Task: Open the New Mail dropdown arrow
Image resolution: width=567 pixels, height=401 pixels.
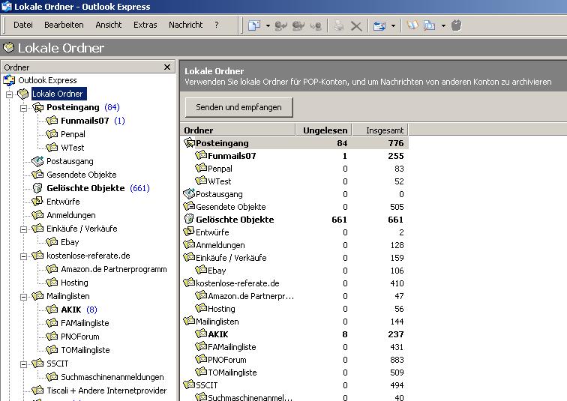Action: (x=268, y=25)
